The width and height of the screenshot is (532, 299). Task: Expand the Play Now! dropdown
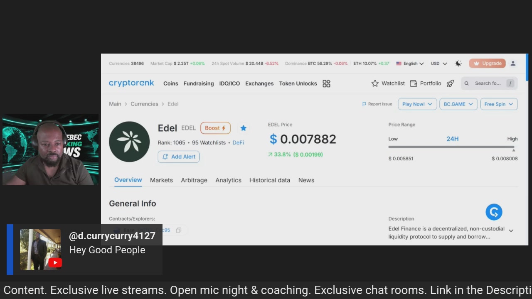417,104
